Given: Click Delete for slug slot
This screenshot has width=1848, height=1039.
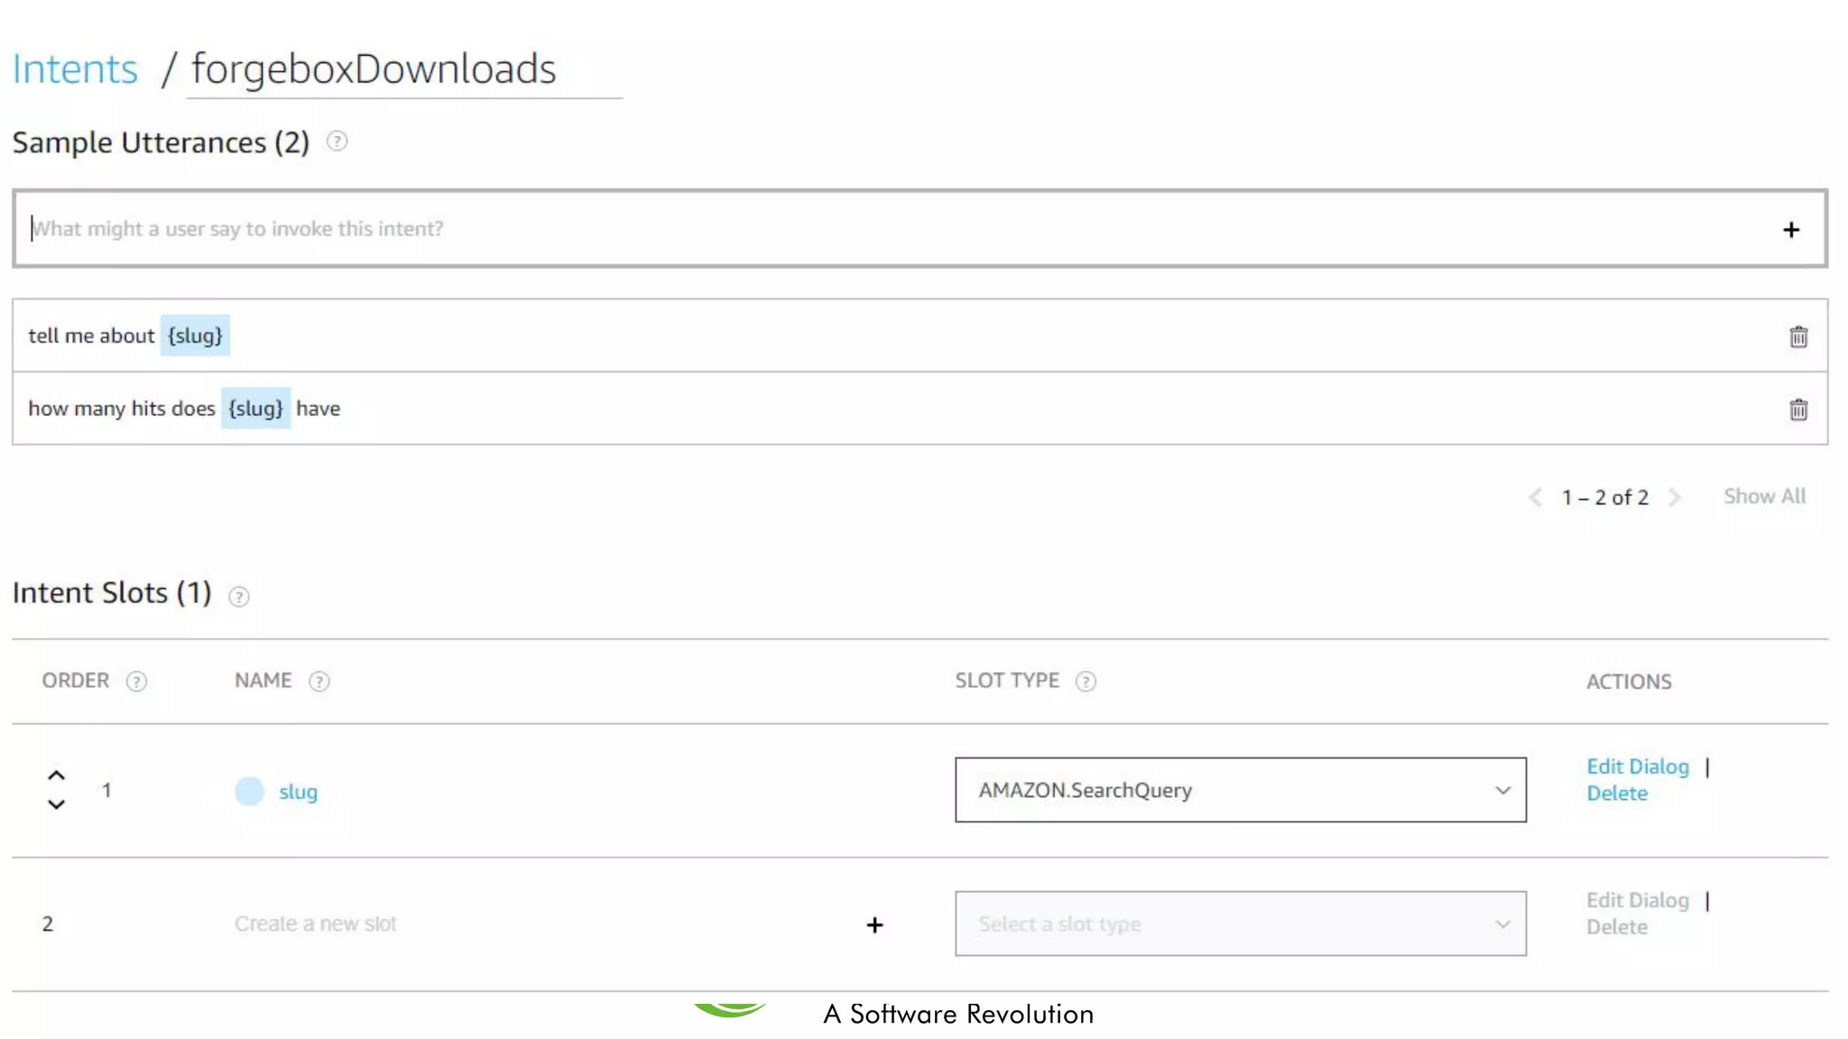Looking at the screenshot, I should click(1616, 794).
